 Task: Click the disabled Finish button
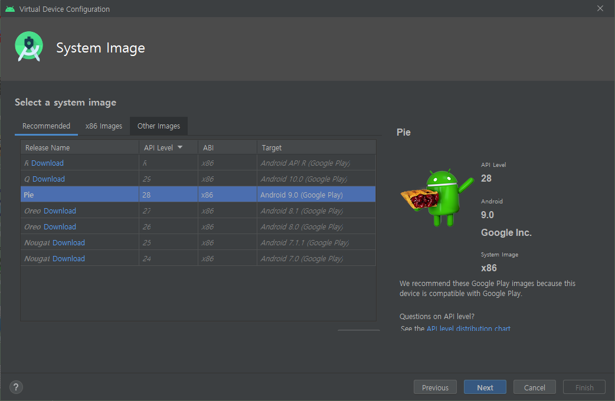tap(584, 387)
